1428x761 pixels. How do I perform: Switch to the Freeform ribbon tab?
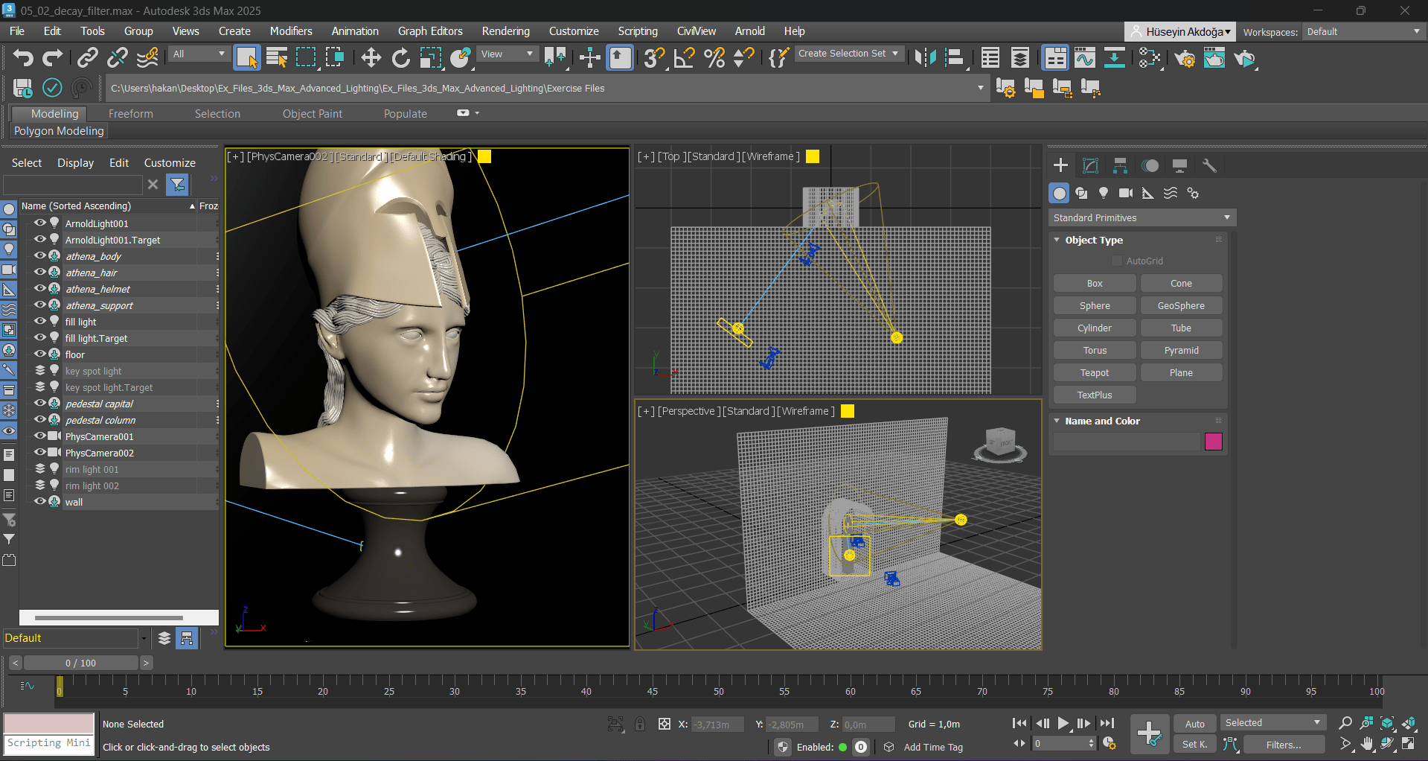coord(130,114)
